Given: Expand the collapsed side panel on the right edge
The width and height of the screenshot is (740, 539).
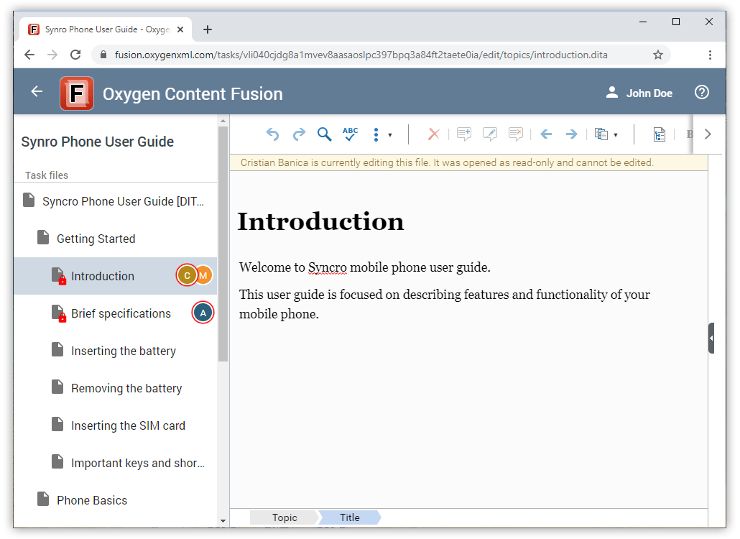Looking at the screenshot, I should (x=711, y=338).
